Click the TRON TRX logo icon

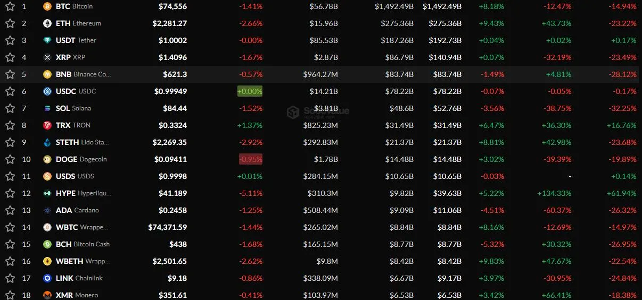47,125
